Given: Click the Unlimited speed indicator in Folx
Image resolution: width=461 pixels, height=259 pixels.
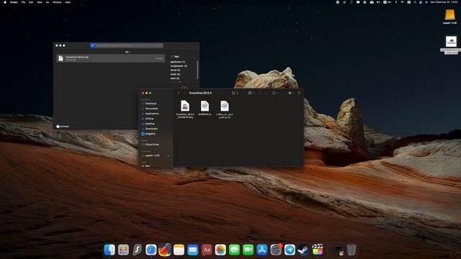Looking at the screenshot, I should click(x=63, y=127).
